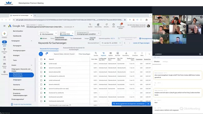Click the Aktualisieren refresh icon
The width and height of the screenshot is (203, 114).
click(106, 25)
